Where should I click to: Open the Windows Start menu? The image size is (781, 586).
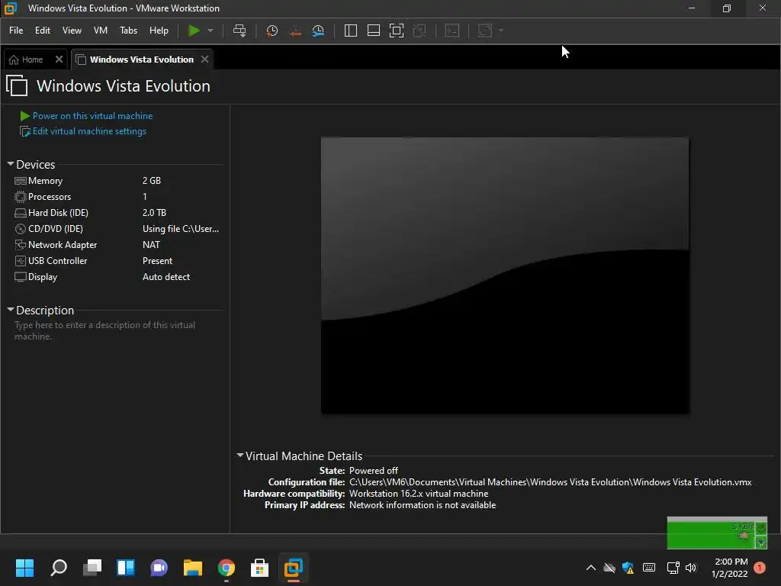(x=25, y=568)
